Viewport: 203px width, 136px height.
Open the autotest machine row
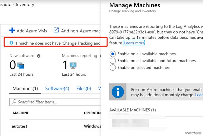pyautogui.click(x=55, y=126)
